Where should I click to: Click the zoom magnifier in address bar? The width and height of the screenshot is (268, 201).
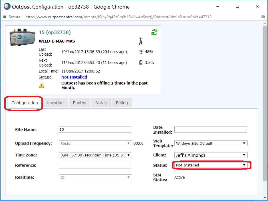coord(263,17)
